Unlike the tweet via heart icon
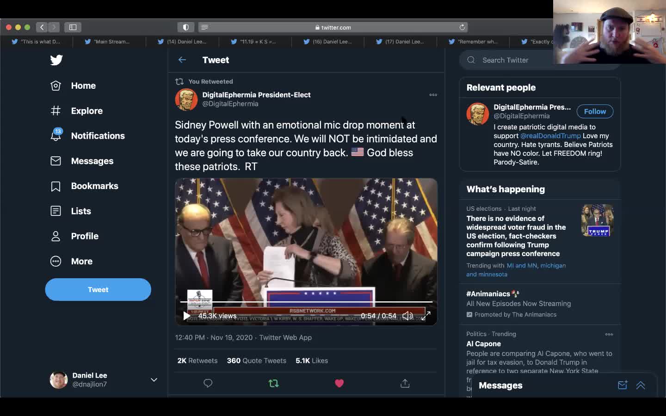 pyautogui.click(x=339, y=383)
